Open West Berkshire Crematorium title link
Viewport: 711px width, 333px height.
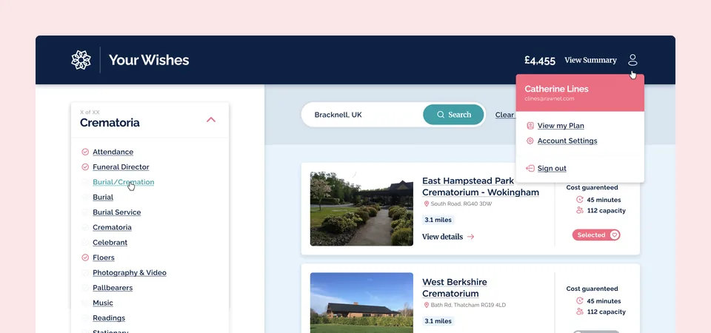(x=455, y=288)
